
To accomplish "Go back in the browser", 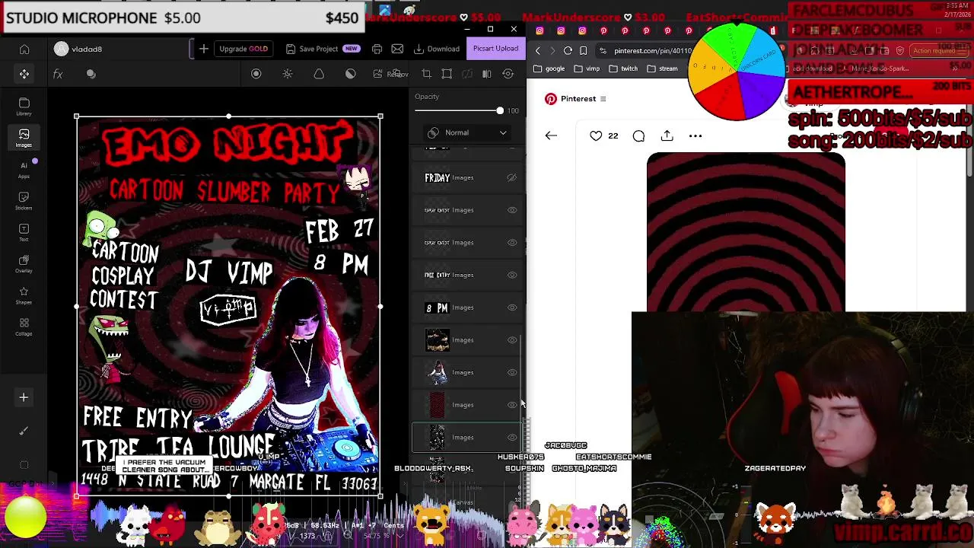I will 538,50.
